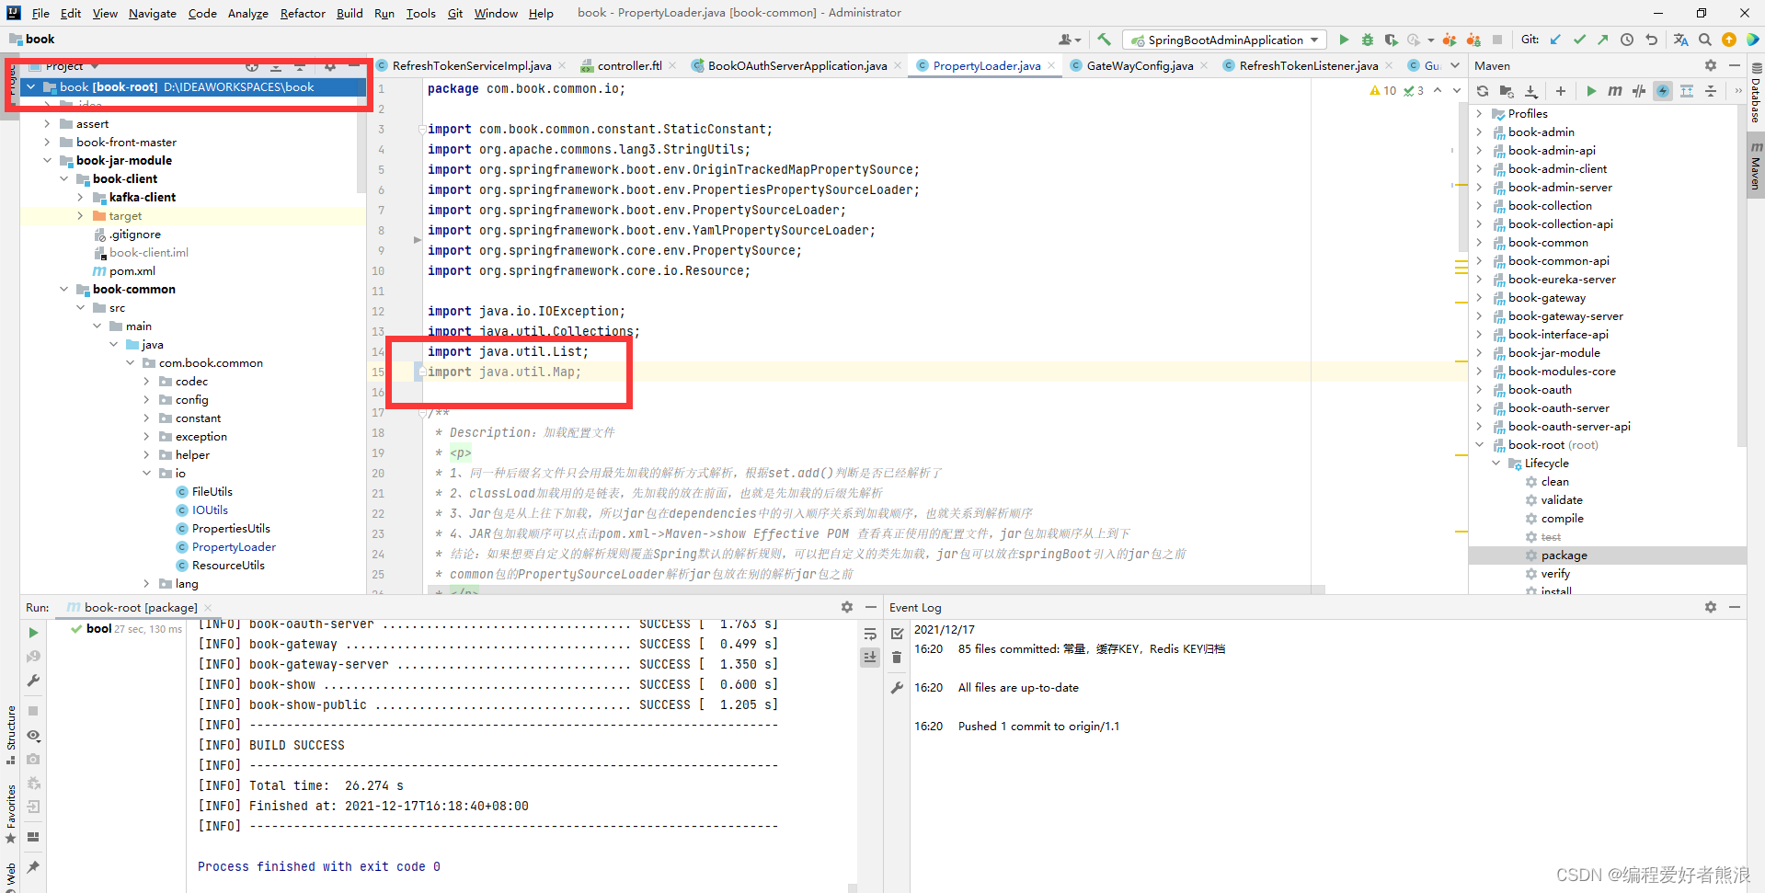The height and width of the screenshot is (893, 1765).
Task: Push commits with Git green arrow
Action: [1603, 40]
